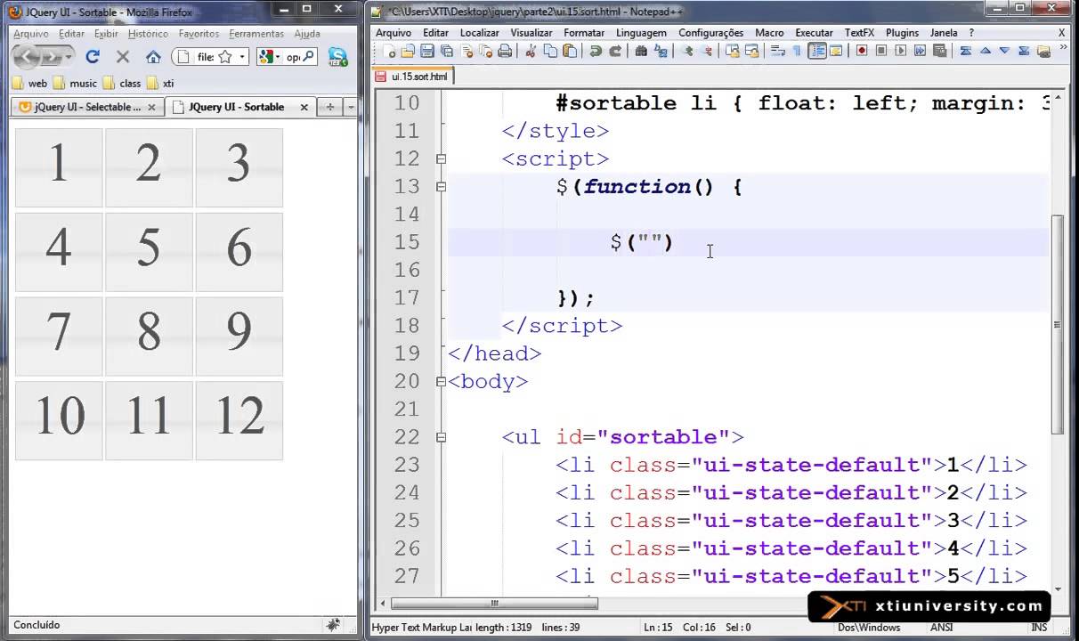
Task: Open the xti bookmarks folder
Action: [160, 83]
